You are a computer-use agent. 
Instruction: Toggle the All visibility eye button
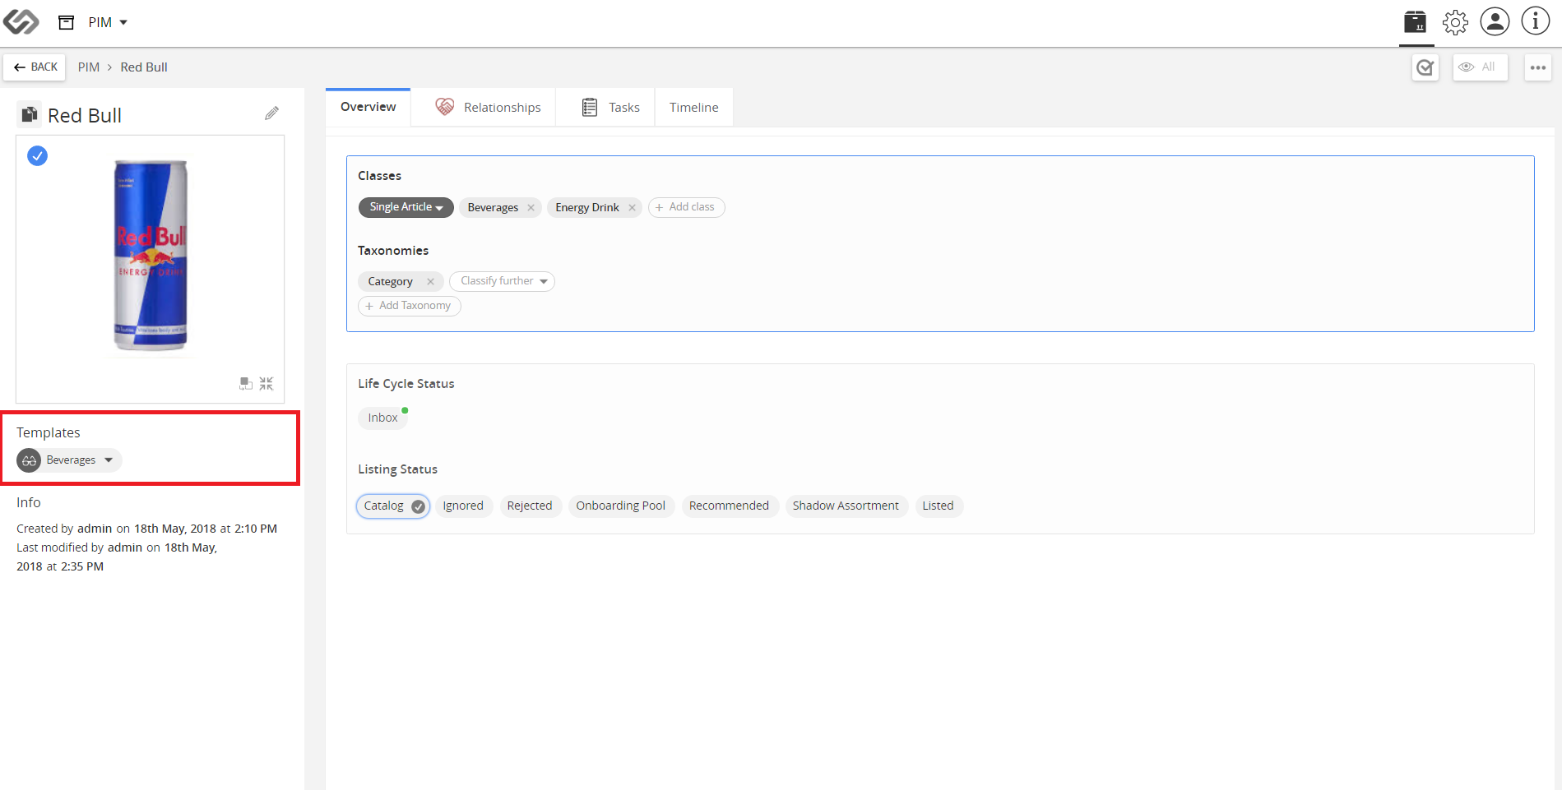click(1480, 67)
